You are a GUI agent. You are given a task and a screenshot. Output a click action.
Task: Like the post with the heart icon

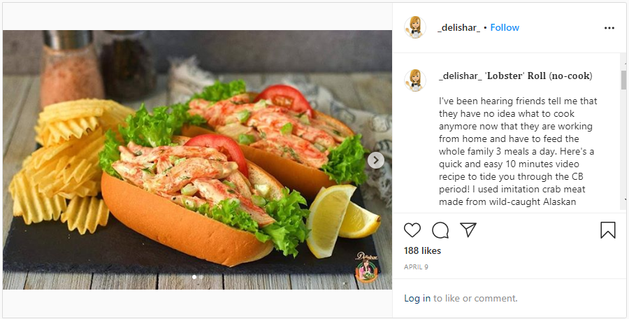click(412, 230)
